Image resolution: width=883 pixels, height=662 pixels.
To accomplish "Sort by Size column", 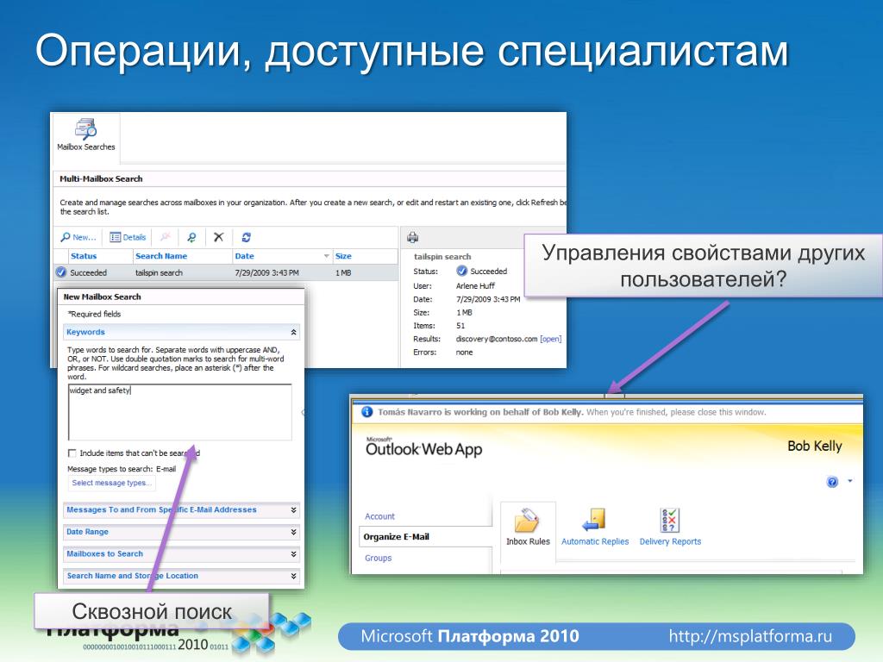I will 343,256.
